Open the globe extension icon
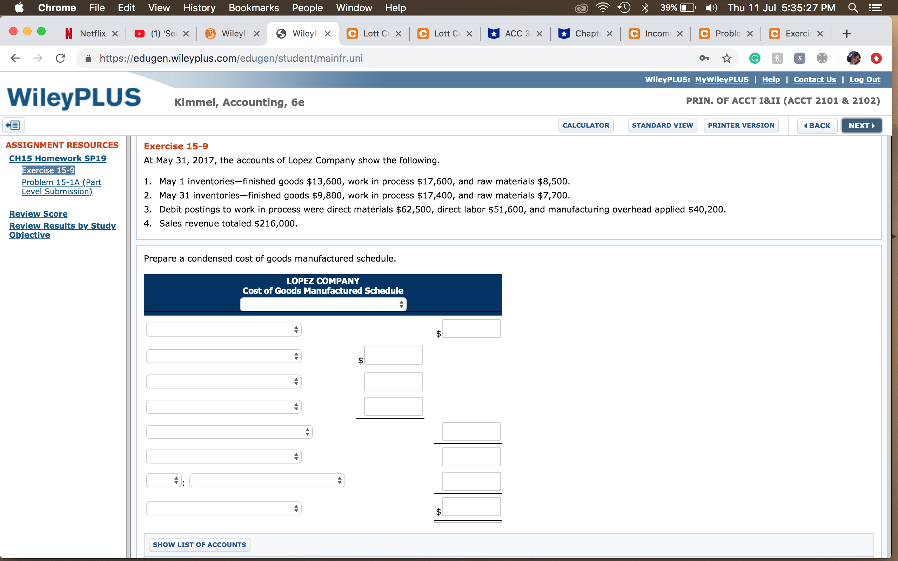Viewport: 898px width, 561px height. click(x=822, y=58)
